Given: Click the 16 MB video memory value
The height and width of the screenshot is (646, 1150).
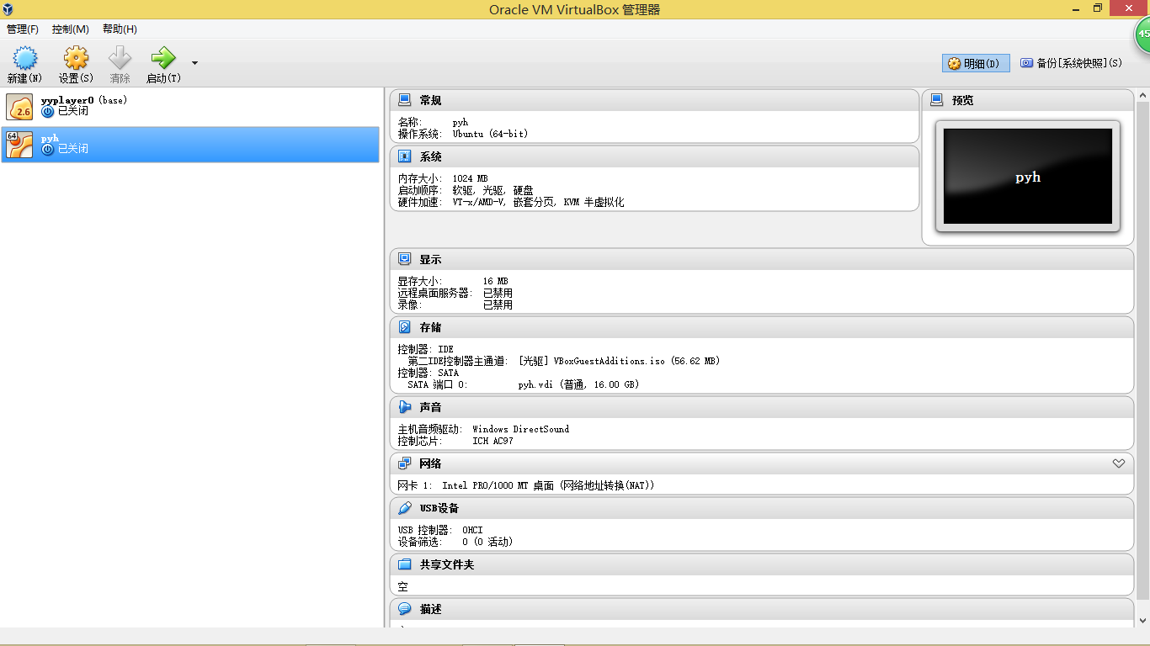Looking at the screenshot, I should pyautogui.click(x=495, y=281).
